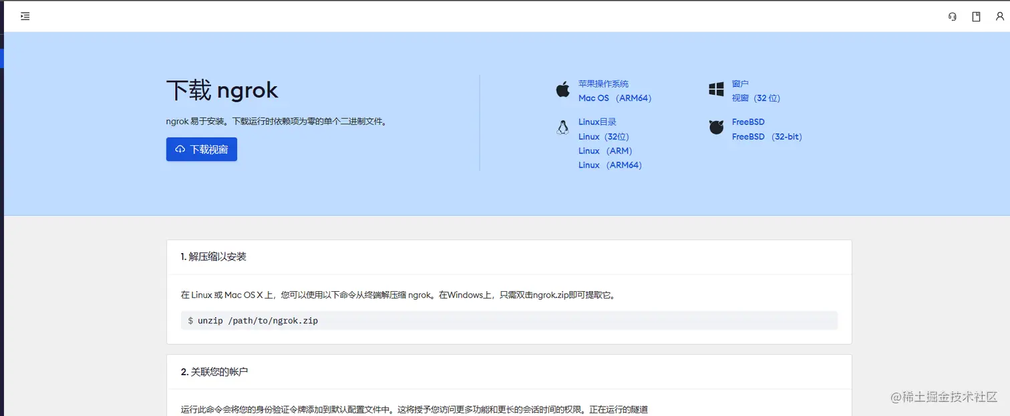The height and width of the screenshot is (416, 1010).
Task: Click the 下载视窗 download button
Action: [202, 150]
